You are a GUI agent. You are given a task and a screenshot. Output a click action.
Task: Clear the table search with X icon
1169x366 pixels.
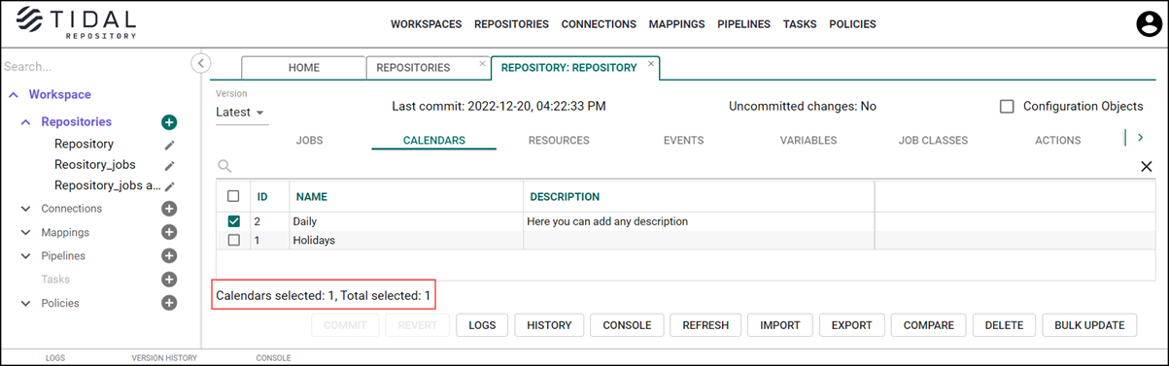tap(1147, 167)
